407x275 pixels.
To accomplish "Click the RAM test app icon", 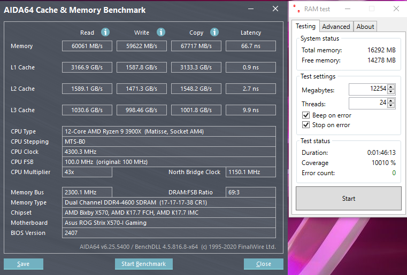I will (x=297, y=9).
